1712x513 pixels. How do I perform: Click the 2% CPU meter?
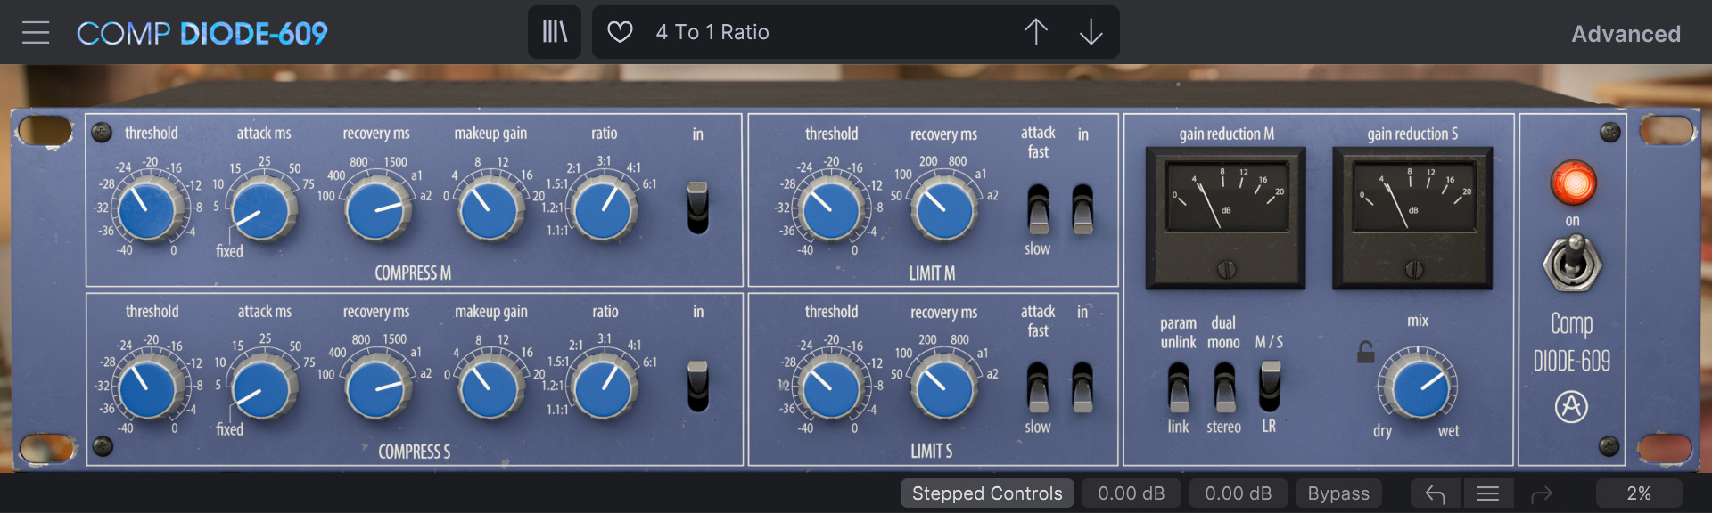point(1639,493)
